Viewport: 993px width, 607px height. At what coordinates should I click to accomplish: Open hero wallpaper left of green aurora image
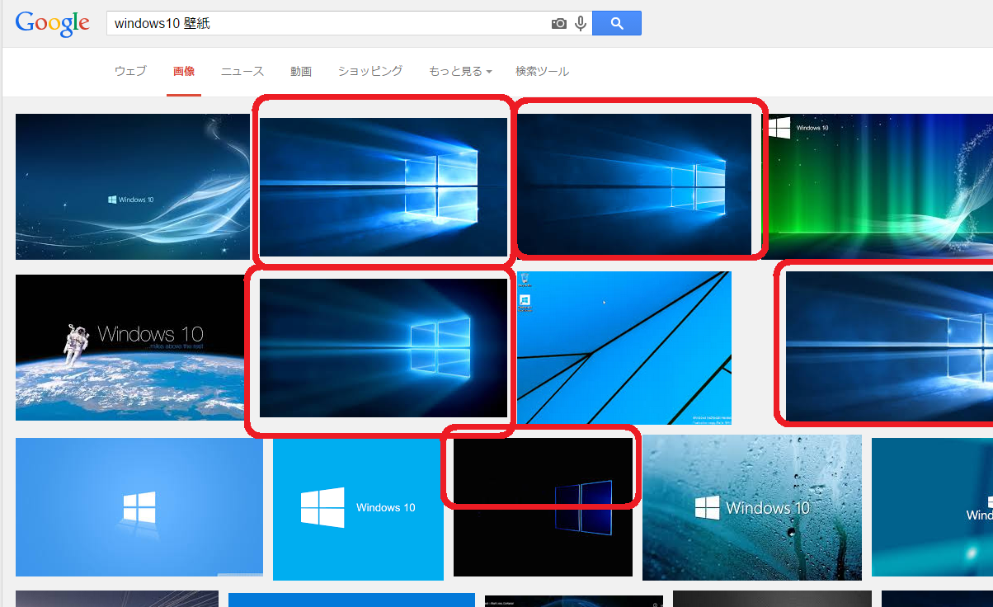click(x=634, y=184)
